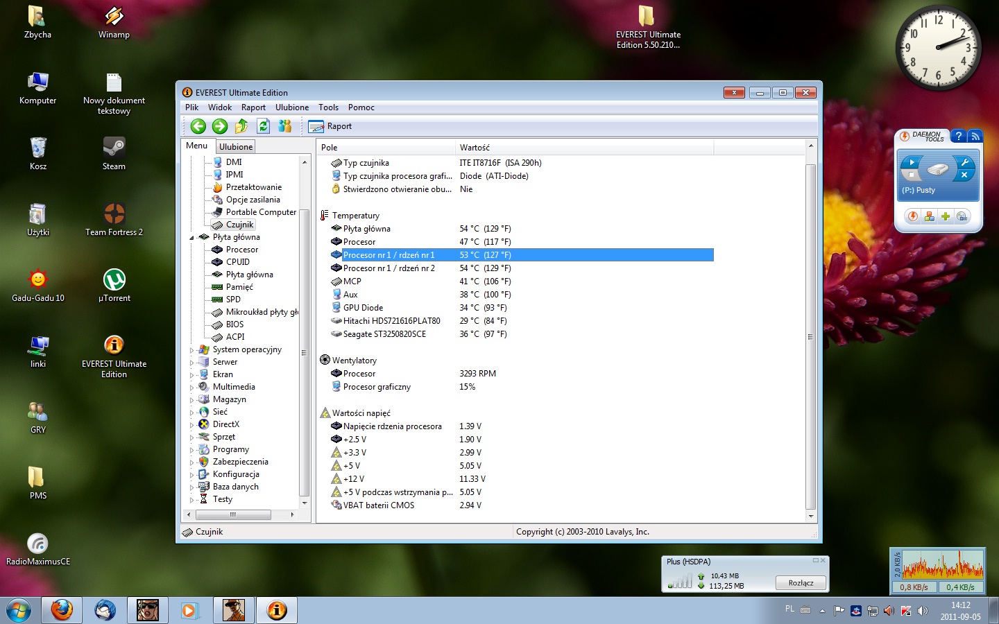Expand the Ekran tree node
Image resolution: width=999 pixels, height=624 pixels.
tap(192, 375)
